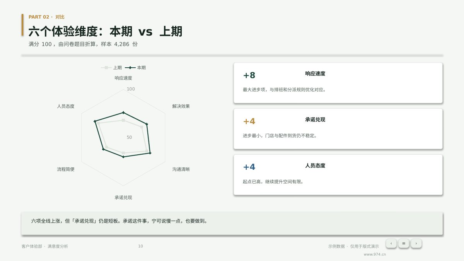Viewport: 464px width, 261px height.
Task: Click the 本期 top data point on radar
Action: 123,113
